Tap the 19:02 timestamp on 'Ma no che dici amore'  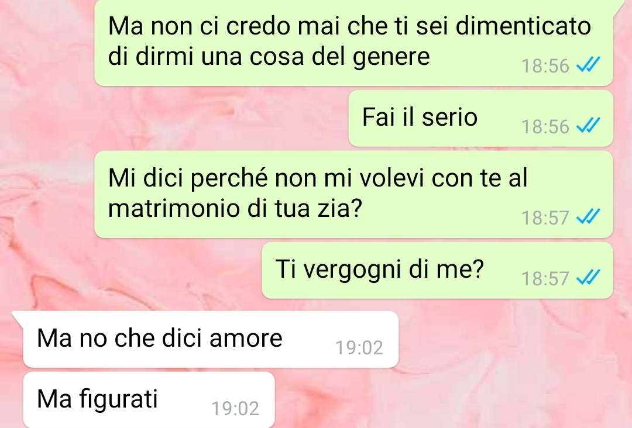click(359, 348)
